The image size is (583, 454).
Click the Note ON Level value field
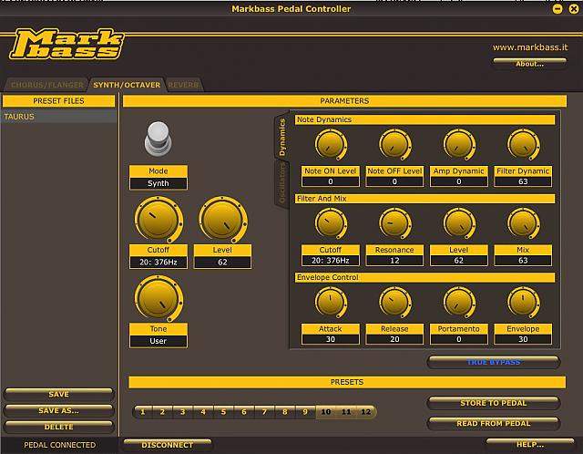pos(331,181)
